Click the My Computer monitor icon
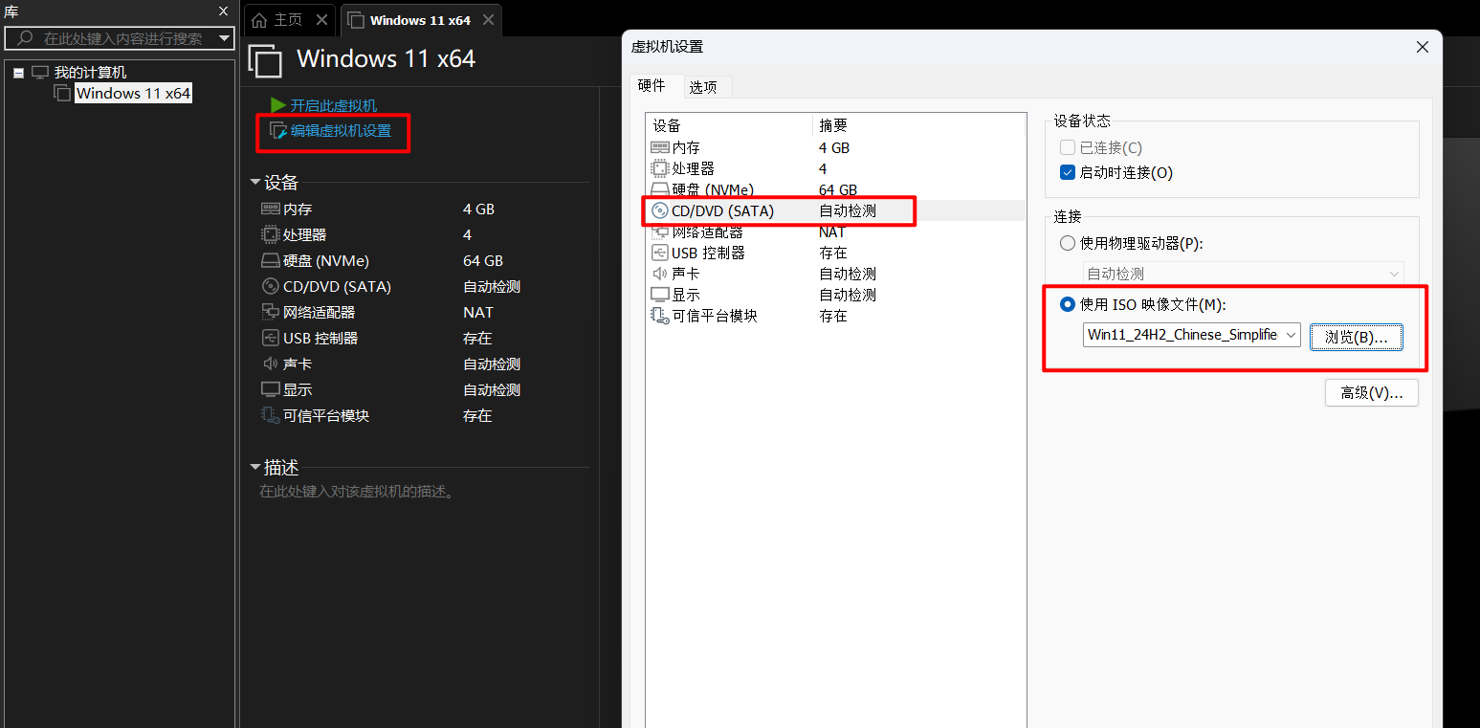The height and width of the screenshot is (728, 1480). [x=39, y=72]
